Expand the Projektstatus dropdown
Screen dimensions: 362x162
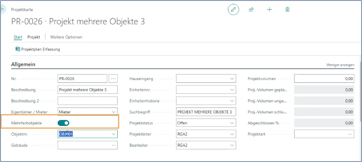[x=231, y=123]
